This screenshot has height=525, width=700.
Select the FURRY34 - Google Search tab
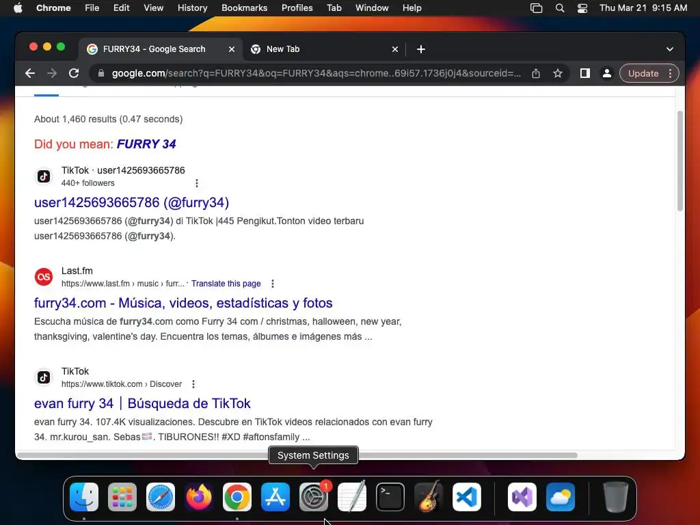pos(161,49)
